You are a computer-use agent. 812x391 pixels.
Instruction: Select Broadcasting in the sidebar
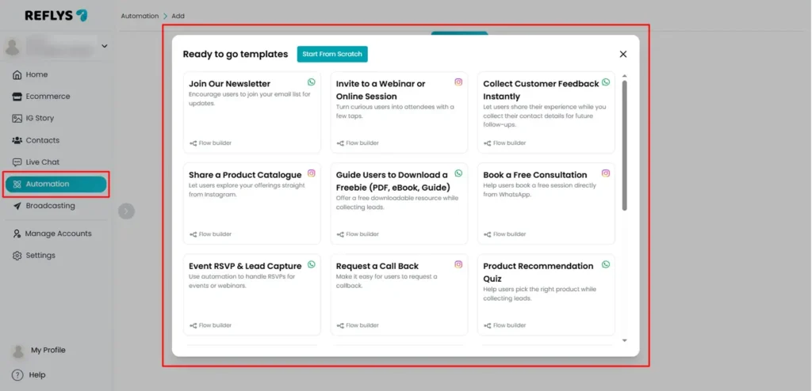click(49, 206)
